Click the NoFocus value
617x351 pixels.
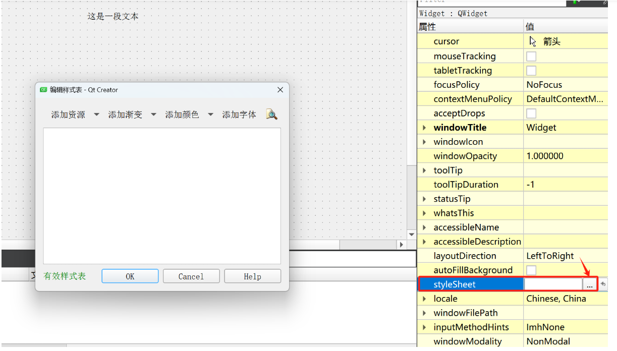tap(544, 85)
